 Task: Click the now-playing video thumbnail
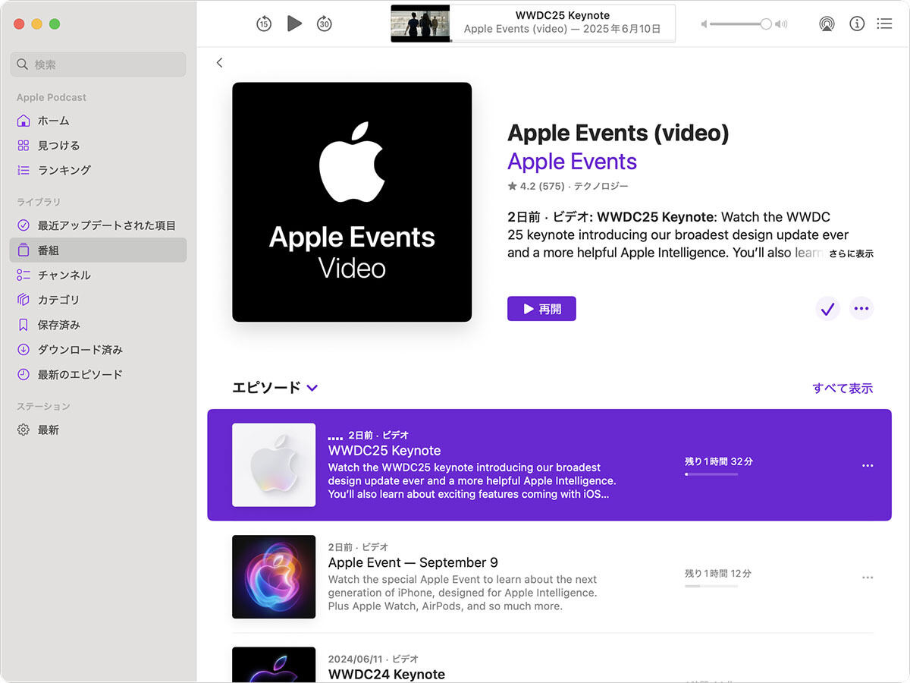(x=420, y=24)
